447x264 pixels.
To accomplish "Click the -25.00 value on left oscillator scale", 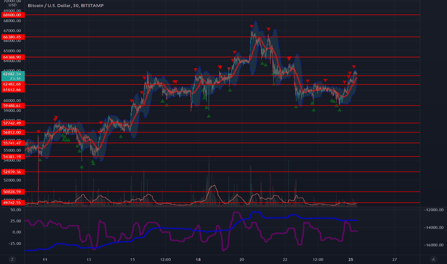I will coord(14,243).
